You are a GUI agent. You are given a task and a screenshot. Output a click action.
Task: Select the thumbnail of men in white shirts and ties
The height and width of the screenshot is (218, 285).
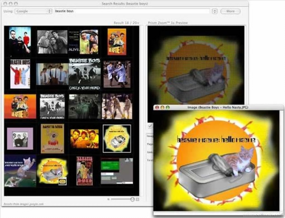click(52, 74)
